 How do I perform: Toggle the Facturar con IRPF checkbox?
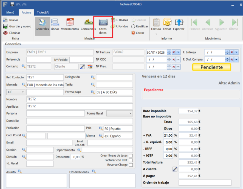click(131, 160)
